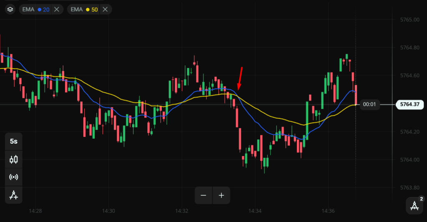Toggle the live broadcast signal icon
The width and height of the screenshot is (427, 222).
pos(14,177)
